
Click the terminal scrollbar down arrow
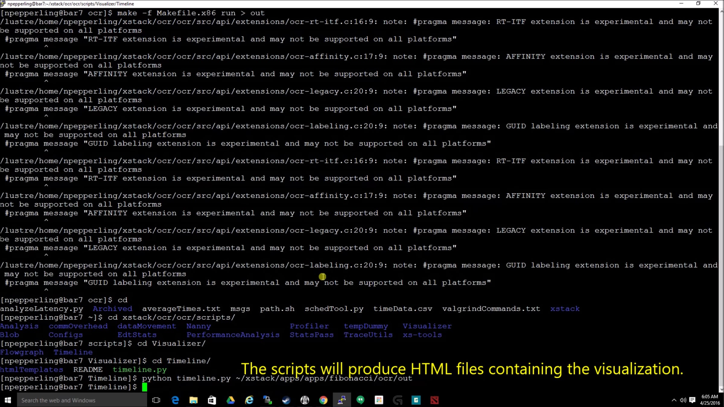721,389
